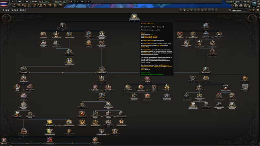Open the Pan-Thaiism focus
The height and width of the screenshot is (146, 260).
147,79
